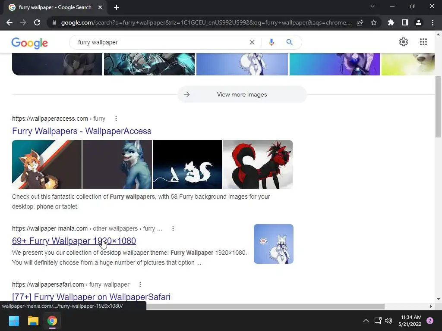Image resolution: width=442 pixels, height=331 pixels.
Task: Reload the Google search page
Action: 37,22
